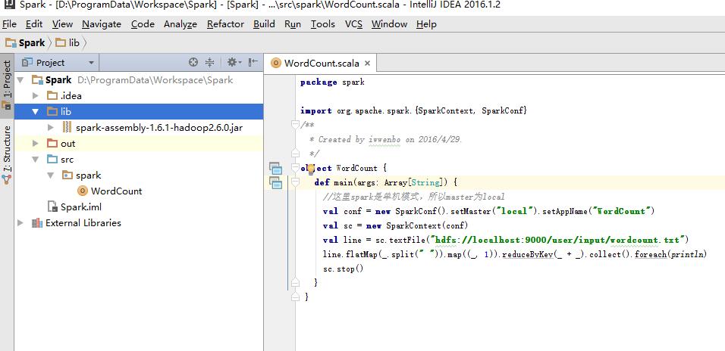Select Spark.iml file in the project tree

(80, 207)
